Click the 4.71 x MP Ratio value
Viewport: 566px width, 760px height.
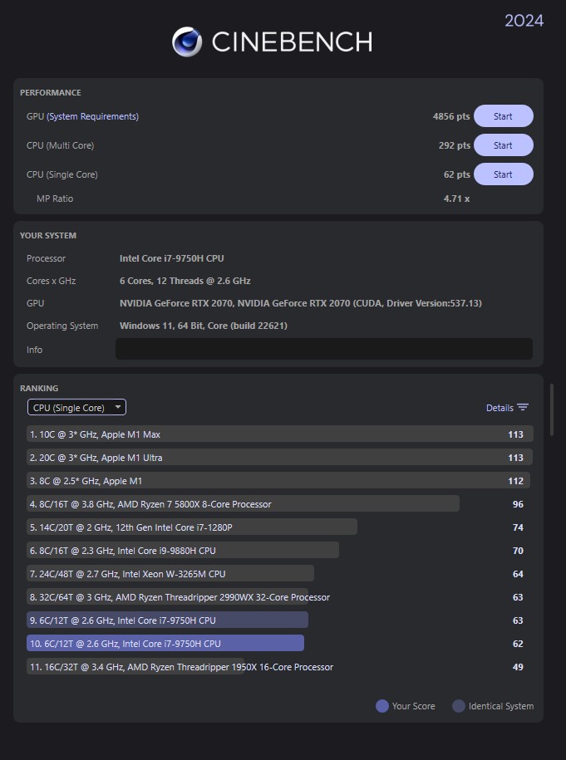point(456,199)
